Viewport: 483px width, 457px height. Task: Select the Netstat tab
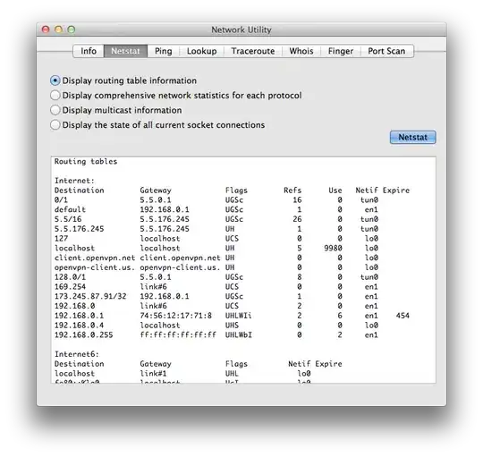(x=125, y=51)
